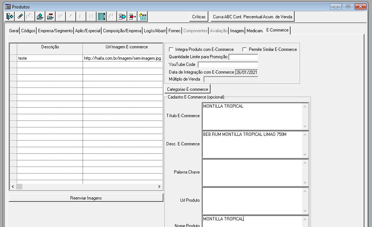Click inside the Título E-Commerce text box
Screen dimensions: 372x227
253,116
